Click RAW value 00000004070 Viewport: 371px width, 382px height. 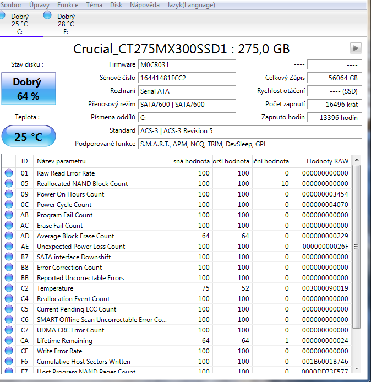pyautogui.click(x=325, y=205)
